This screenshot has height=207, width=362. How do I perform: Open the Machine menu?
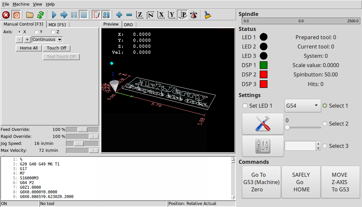[x=21, y=4]
